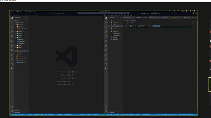This screenshot has height=118, width=211.
Task: Open editor More Actions ellipsis in right window
Action: point(196,17)
